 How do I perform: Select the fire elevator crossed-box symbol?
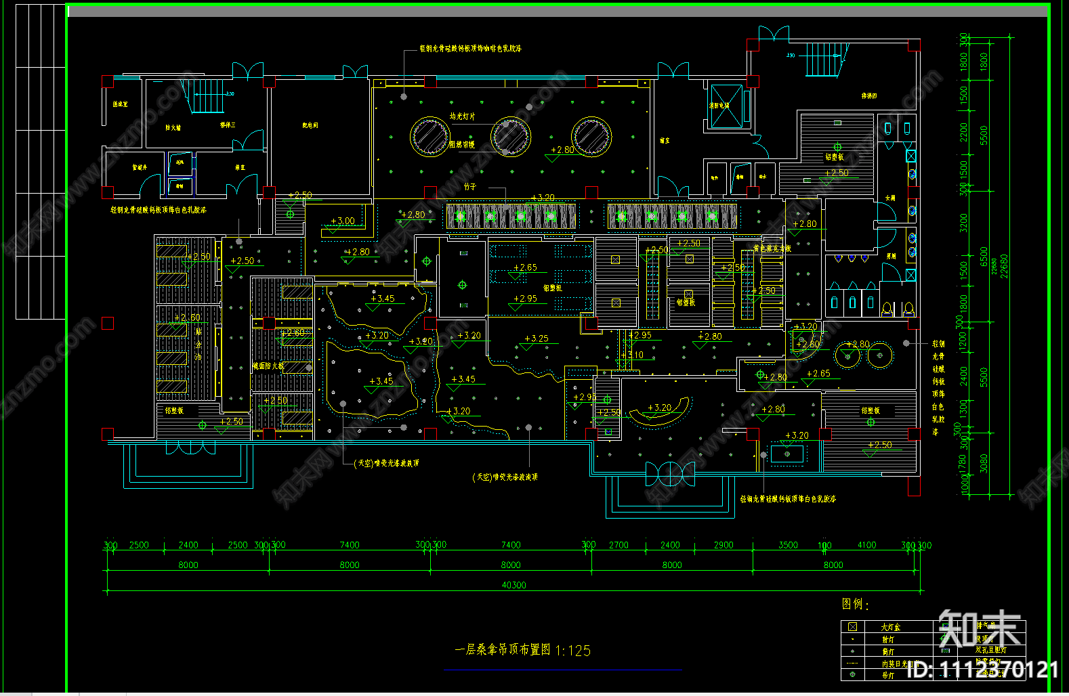(726, 106)
